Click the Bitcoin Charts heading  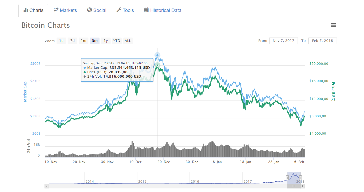click(46, 25)
